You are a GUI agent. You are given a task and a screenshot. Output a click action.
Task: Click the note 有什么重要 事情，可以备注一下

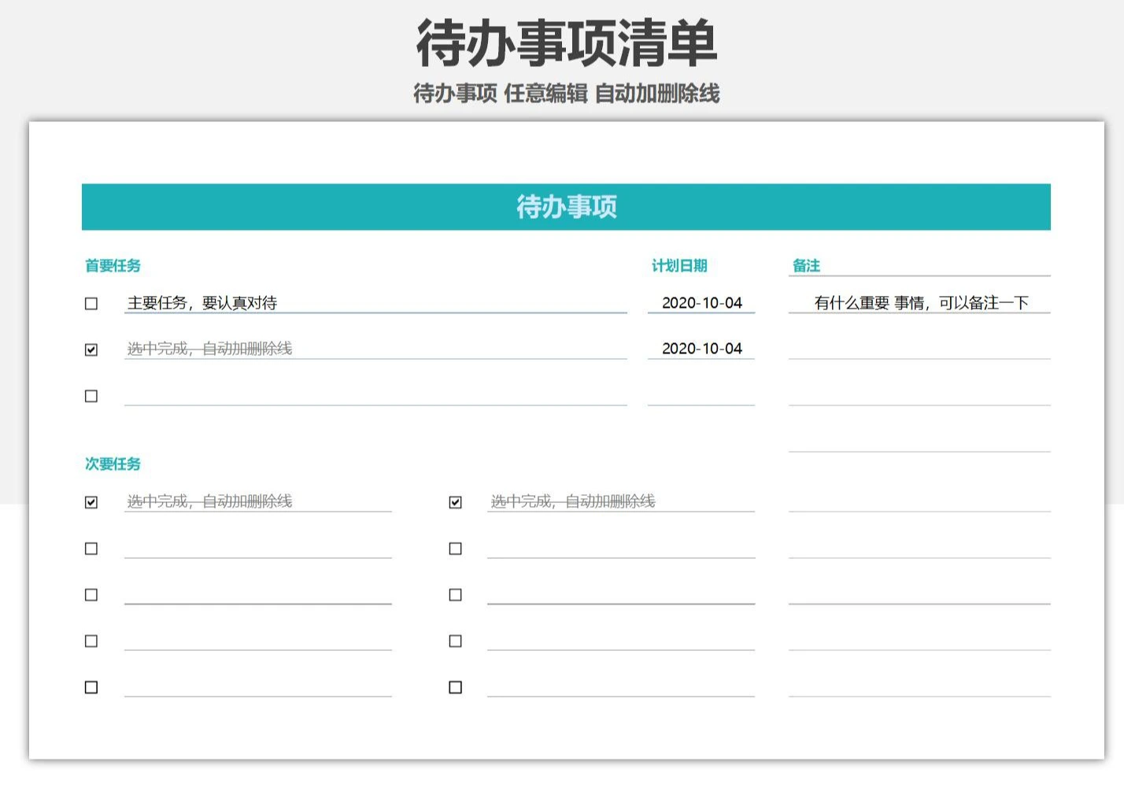923,301
